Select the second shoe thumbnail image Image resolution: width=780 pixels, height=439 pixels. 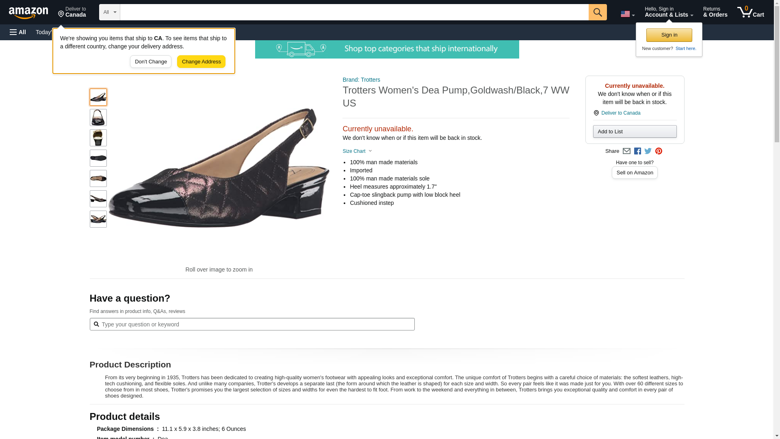pos(98,117)
